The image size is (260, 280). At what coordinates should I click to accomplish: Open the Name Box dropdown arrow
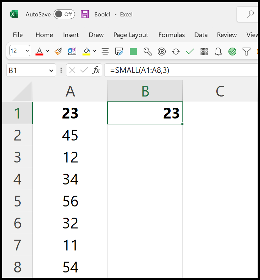(x=51, y=70)
